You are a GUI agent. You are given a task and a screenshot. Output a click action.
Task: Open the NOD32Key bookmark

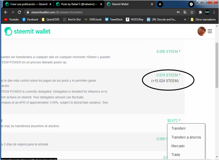[135, 19]
